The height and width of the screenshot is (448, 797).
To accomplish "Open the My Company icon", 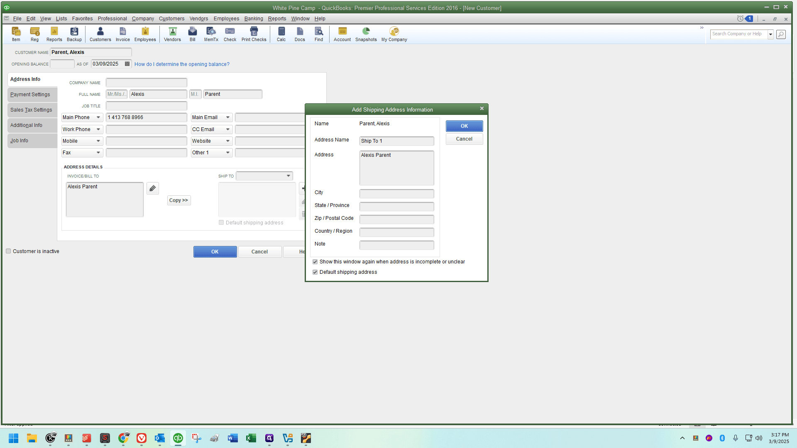I will [x=394, y=34].
